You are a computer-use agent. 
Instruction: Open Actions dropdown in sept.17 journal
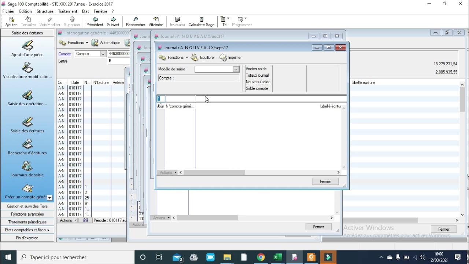167,172
